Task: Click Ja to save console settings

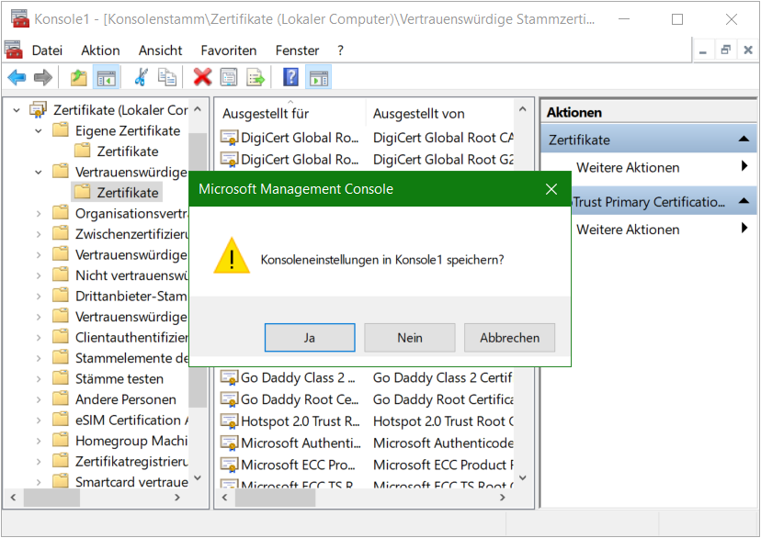Action: [310, 337]
